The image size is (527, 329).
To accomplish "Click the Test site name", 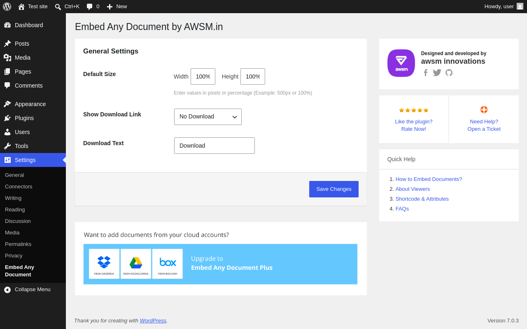I will (x=38, y=7).
